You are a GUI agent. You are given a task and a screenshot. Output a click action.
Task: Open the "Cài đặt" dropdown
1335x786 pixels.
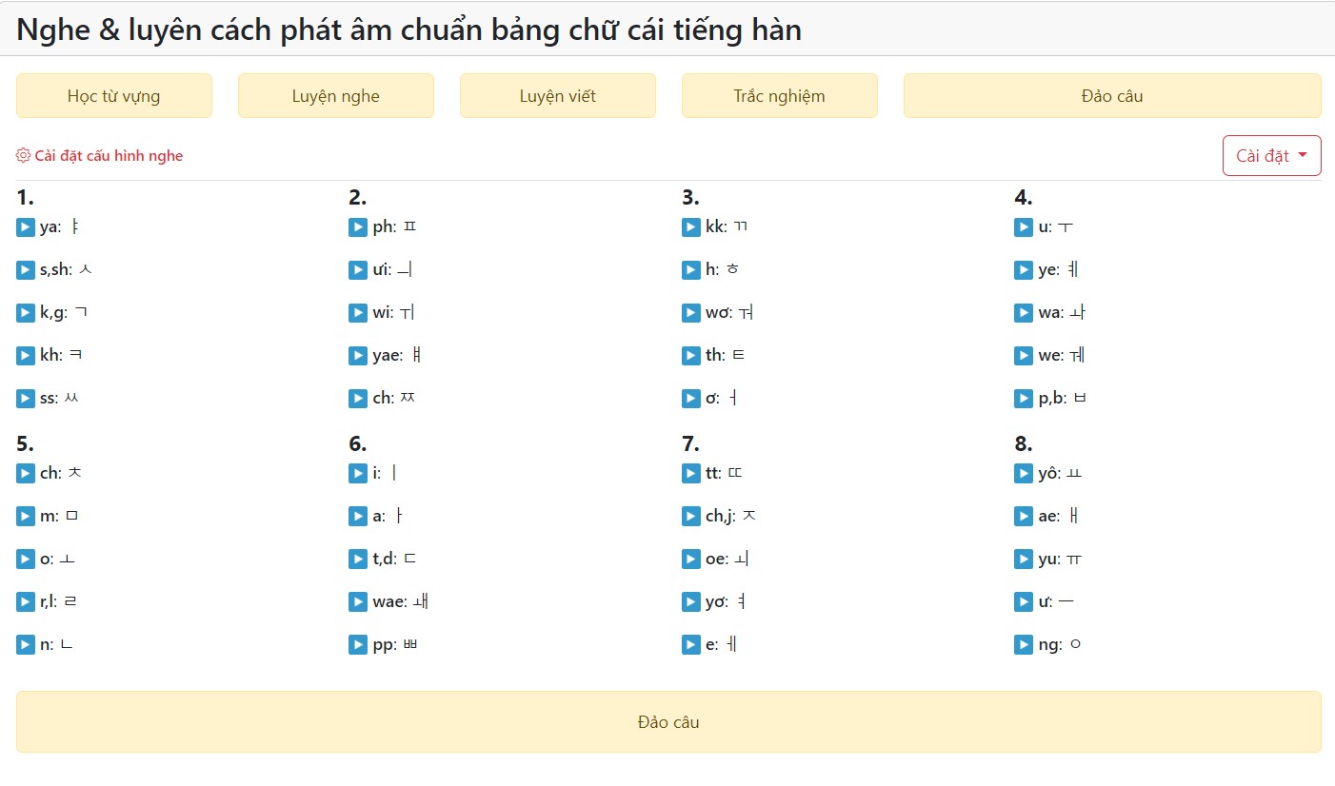click(1271, 155)
